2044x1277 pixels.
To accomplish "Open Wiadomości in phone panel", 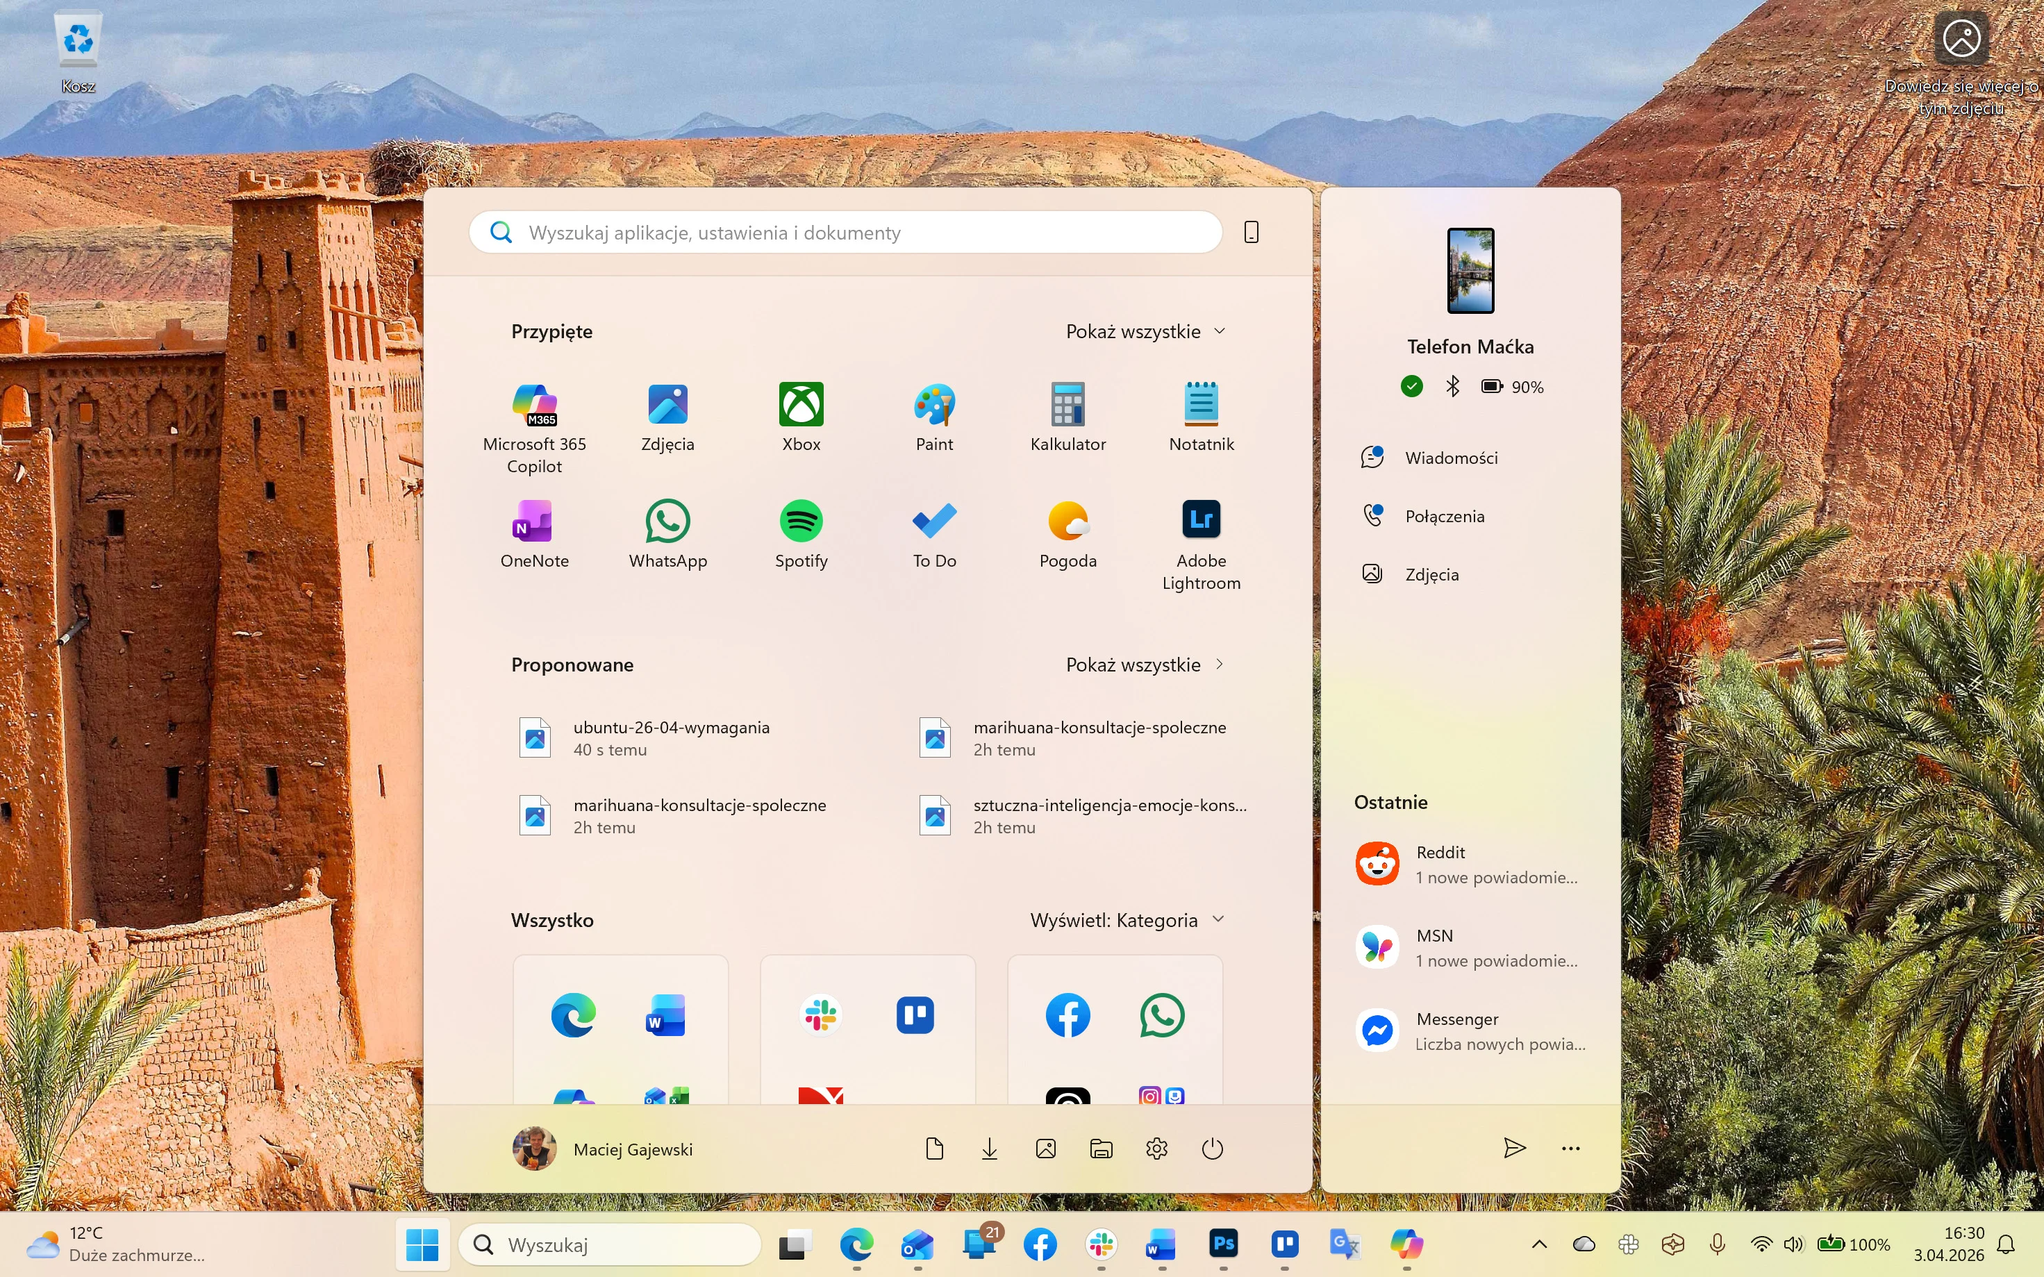I will click(1450, 458).
